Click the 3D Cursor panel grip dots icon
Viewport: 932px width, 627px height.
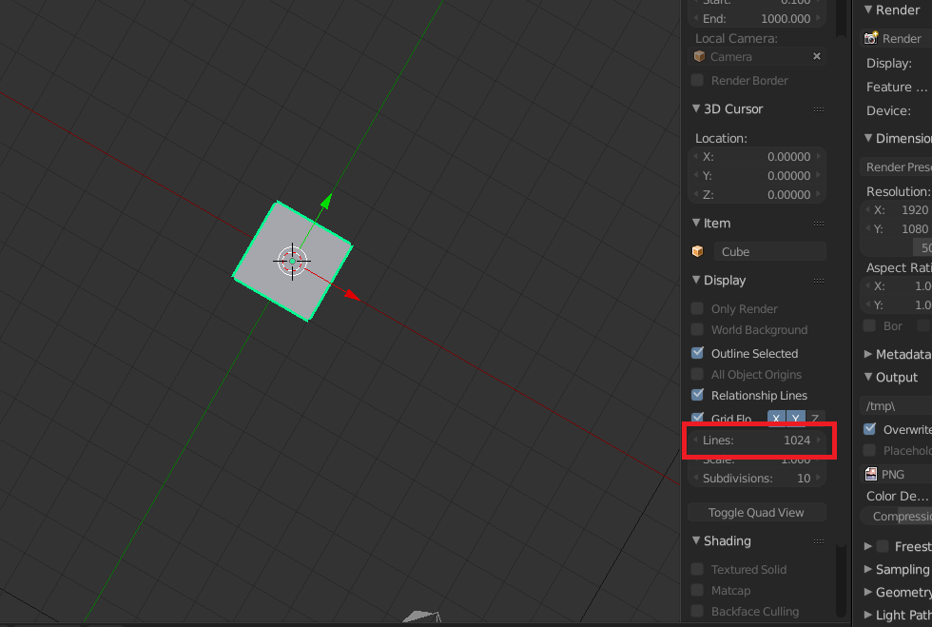coord(820,108)
